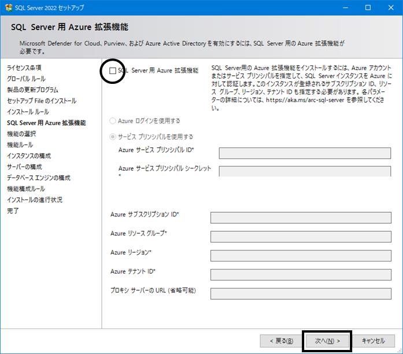Select 機能ルール step in sidebar
This screenshot has height=354, width=403.
[x=20, y=145]
